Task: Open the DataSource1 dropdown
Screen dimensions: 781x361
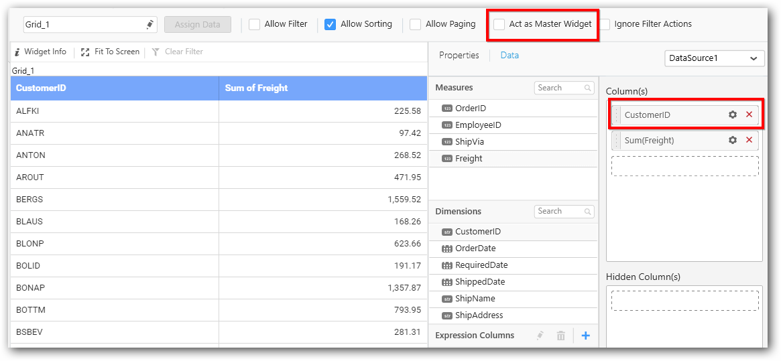Action: point(714,58)
